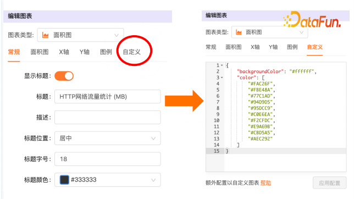Viewport: 354px width, 199px height.
Task: Click the closing bracket on line 14
Action: tap(238, 145)
